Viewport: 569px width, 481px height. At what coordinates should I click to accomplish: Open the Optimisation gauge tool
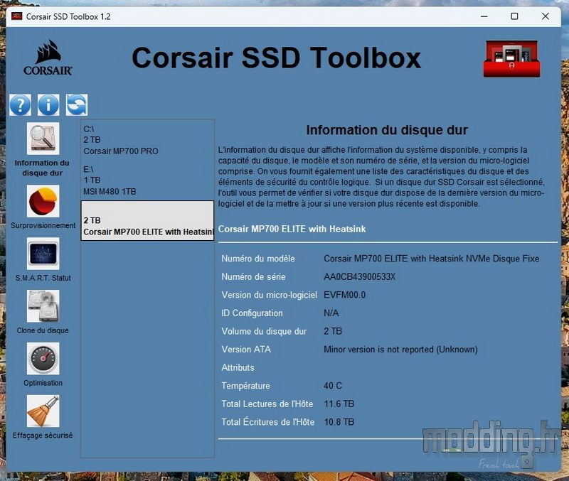(x=43, y=359)
